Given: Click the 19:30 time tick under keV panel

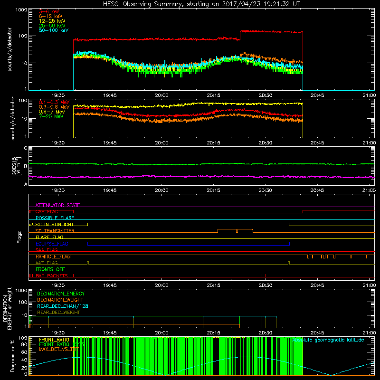Looking at the screenshot, I should click(58, 95).
